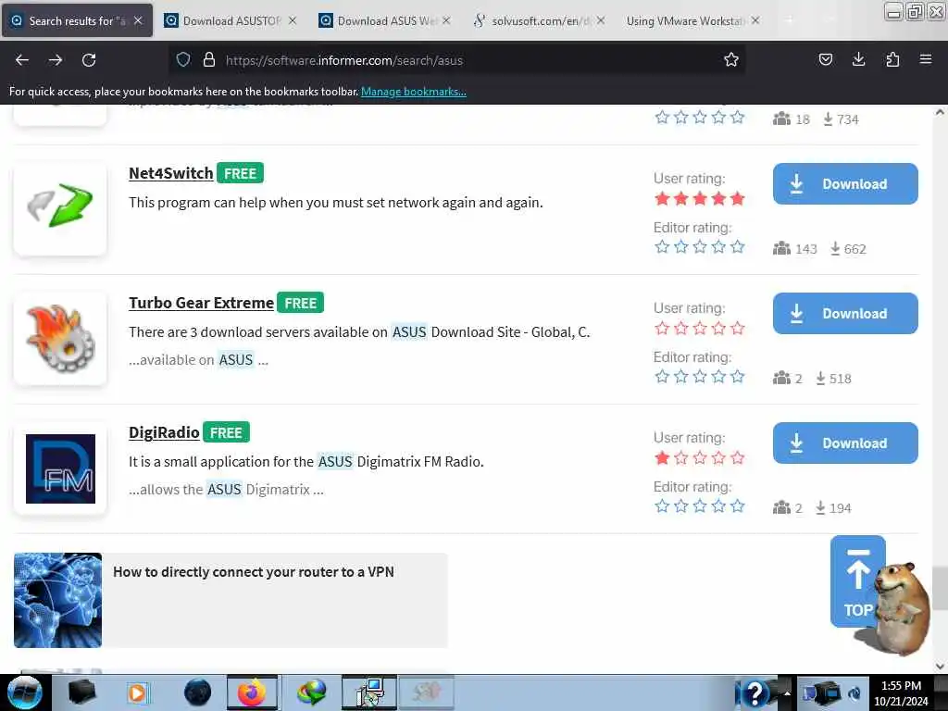This screenshot has width=948, height=711.
Task: Click the FREE badge next to Turbo Gear Extreme
Action: point(301,303)
